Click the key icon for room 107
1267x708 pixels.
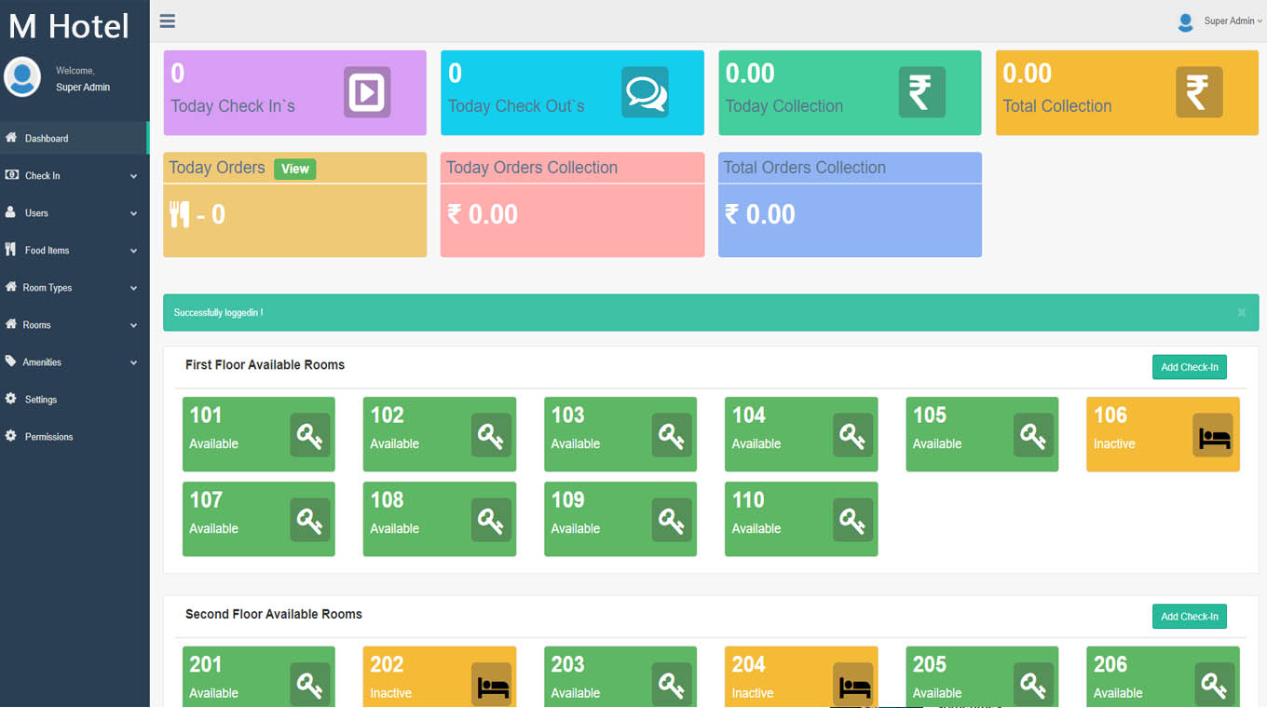click(x=310, y=520)
